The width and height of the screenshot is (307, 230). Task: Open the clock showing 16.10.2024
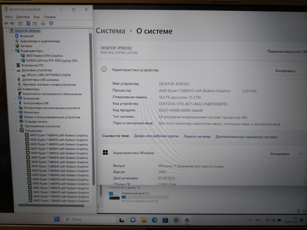tap(291, 220)
